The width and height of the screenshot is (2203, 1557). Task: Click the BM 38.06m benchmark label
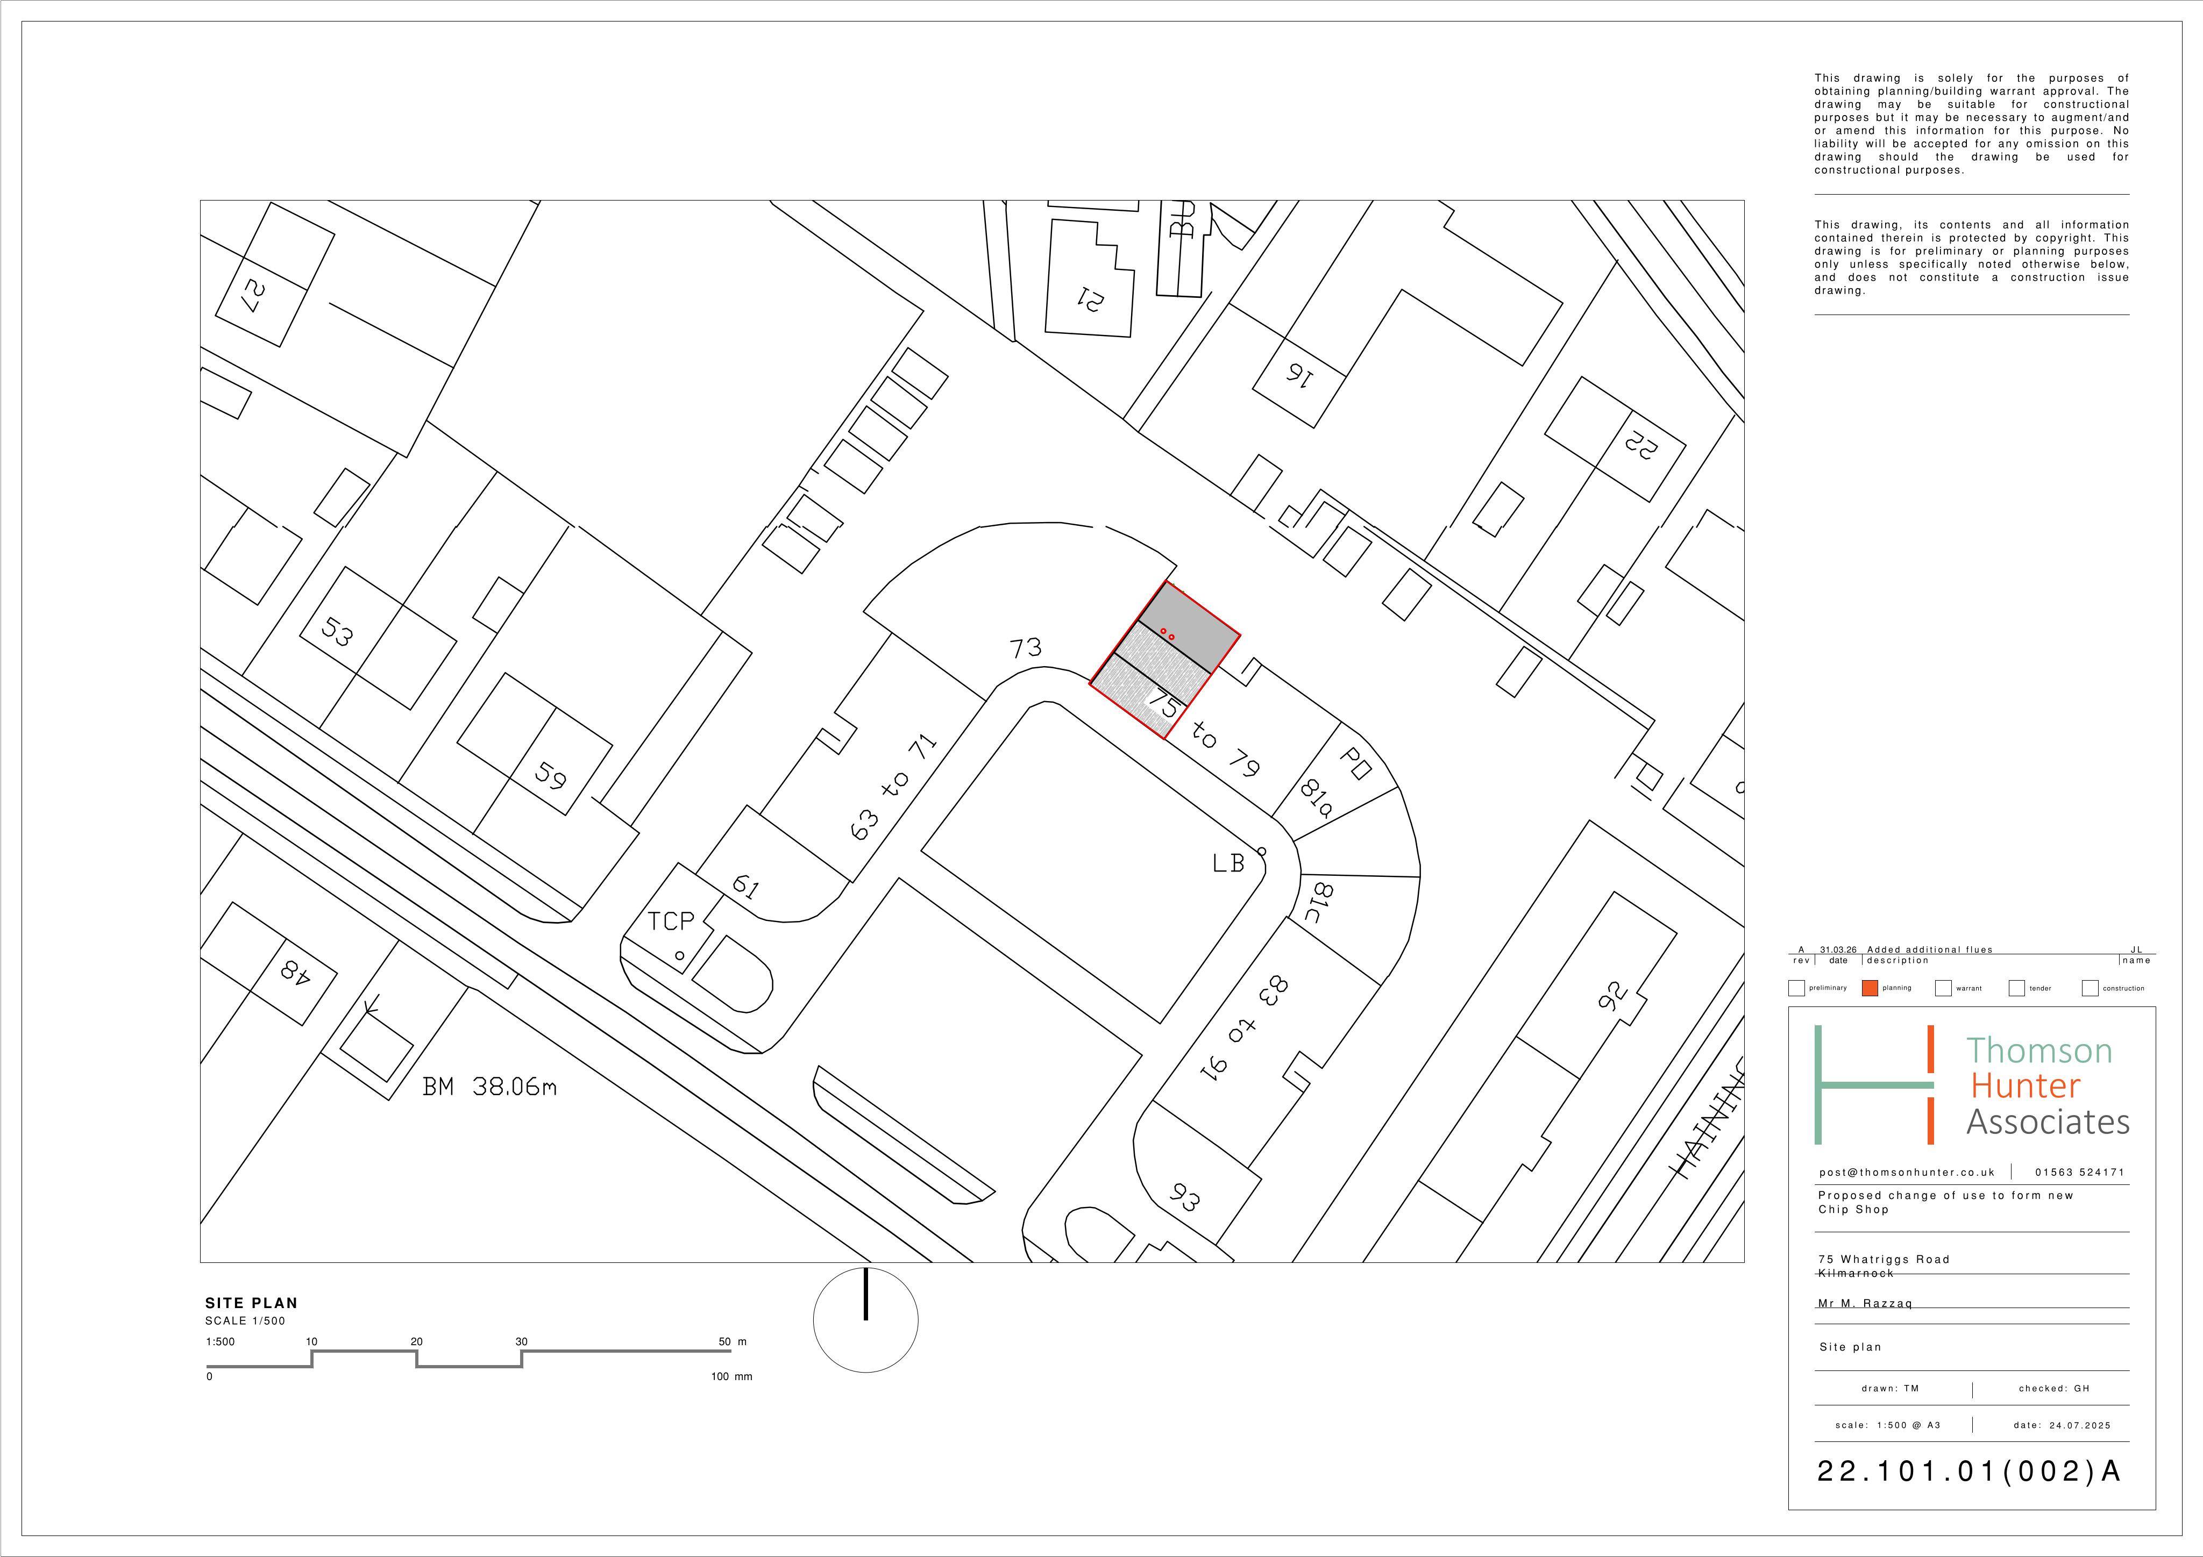489,1087
